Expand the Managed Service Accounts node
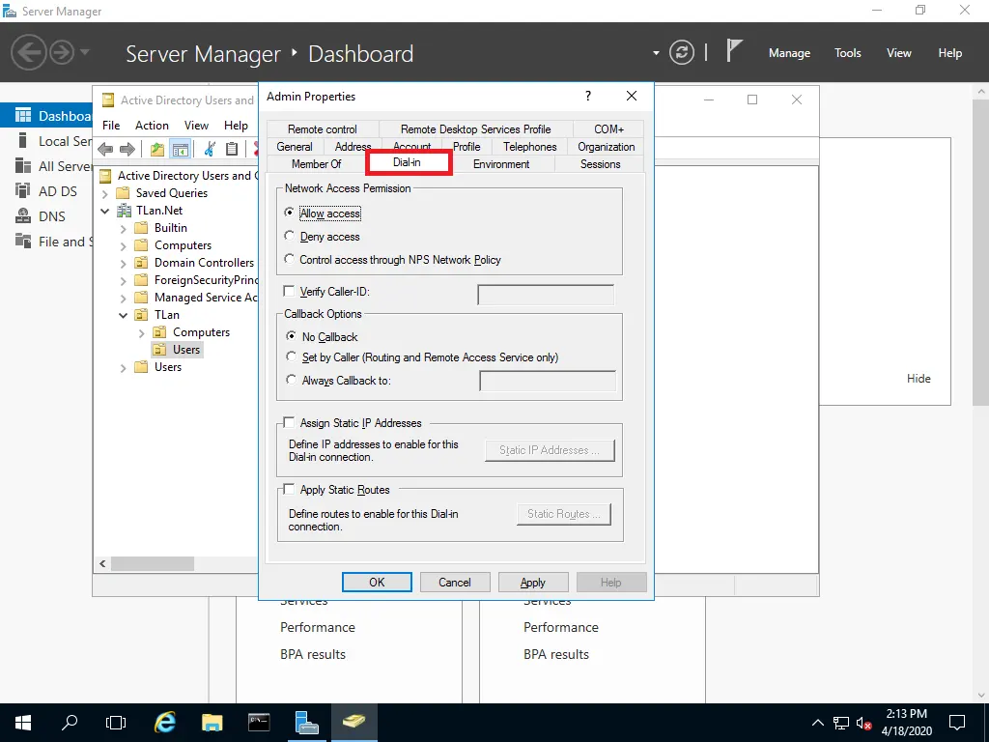This screenshot has width=989, height=742. 124,298
